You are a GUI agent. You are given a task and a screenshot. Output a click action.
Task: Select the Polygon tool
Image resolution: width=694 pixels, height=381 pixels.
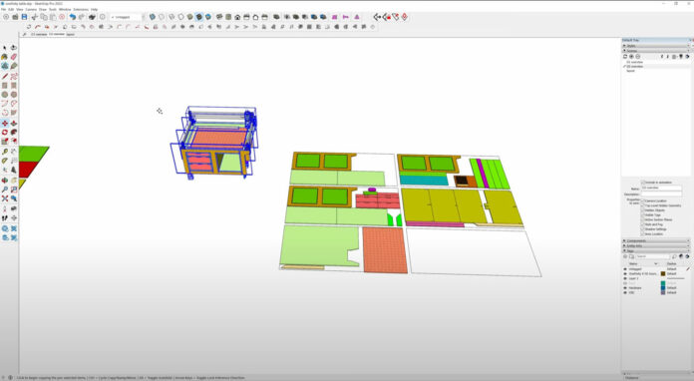(14, 95)
